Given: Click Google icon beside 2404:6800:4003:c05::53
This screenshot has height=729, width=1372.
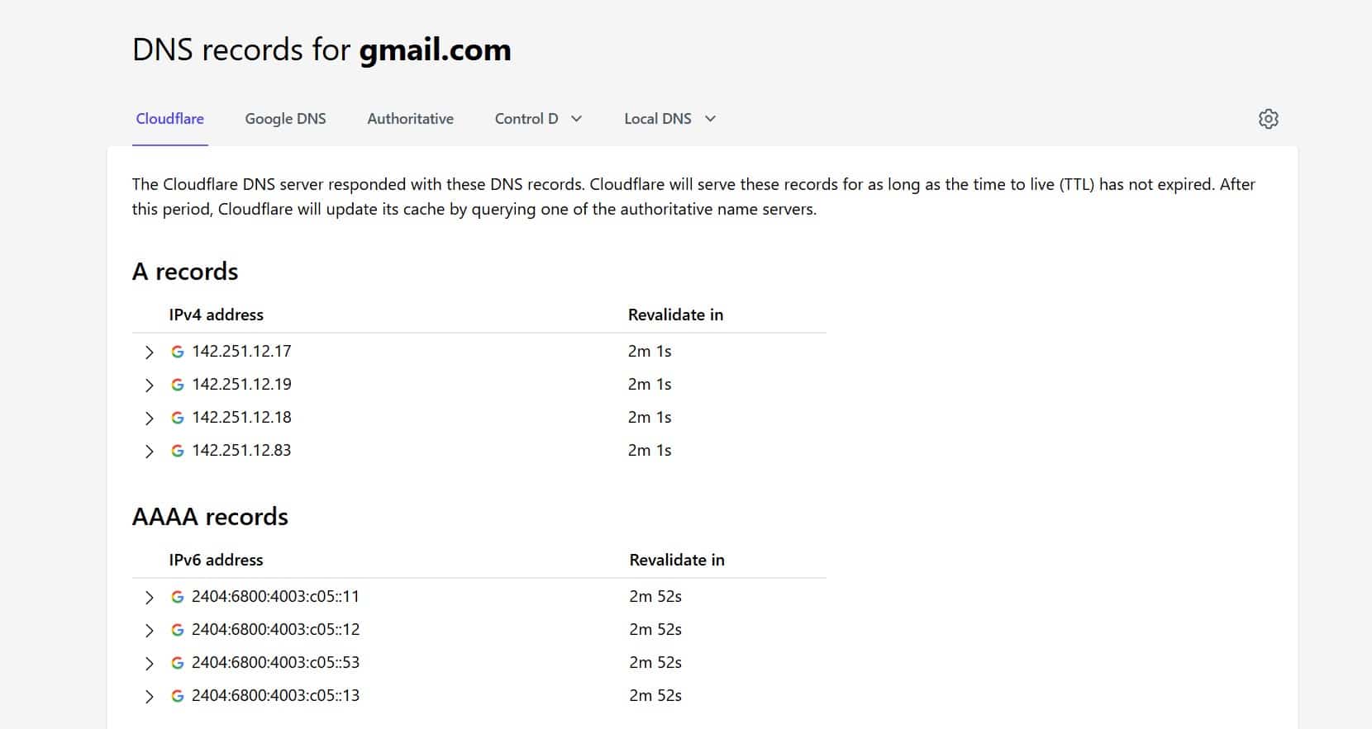Looking at the screenshot, I should (177, 663).
